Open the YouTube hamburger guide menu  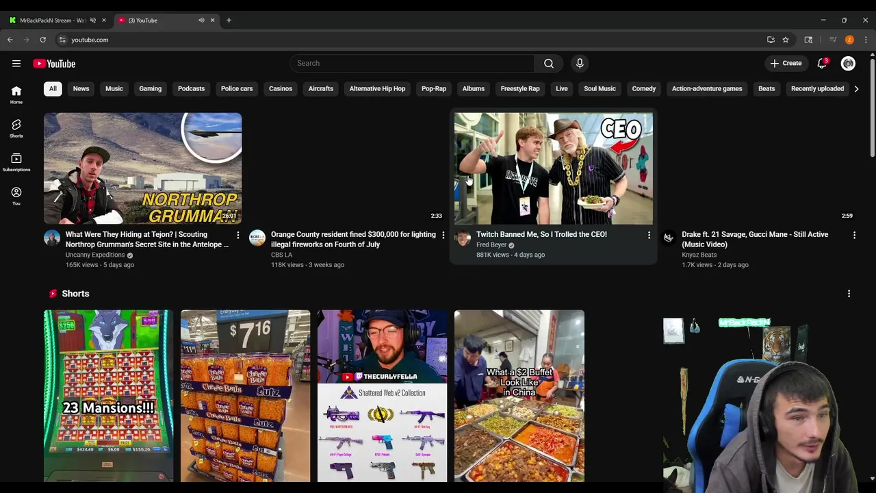point(16,64)
